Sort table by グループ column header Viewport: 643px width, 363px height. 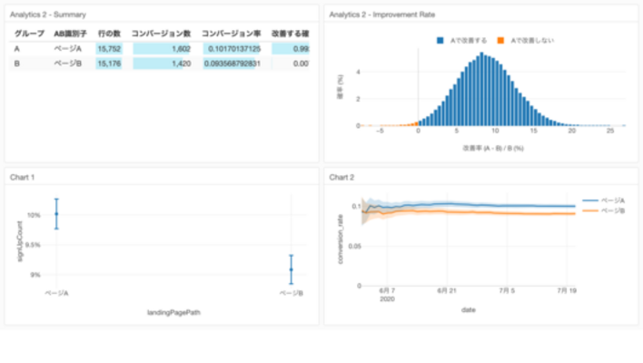(29, 34)
